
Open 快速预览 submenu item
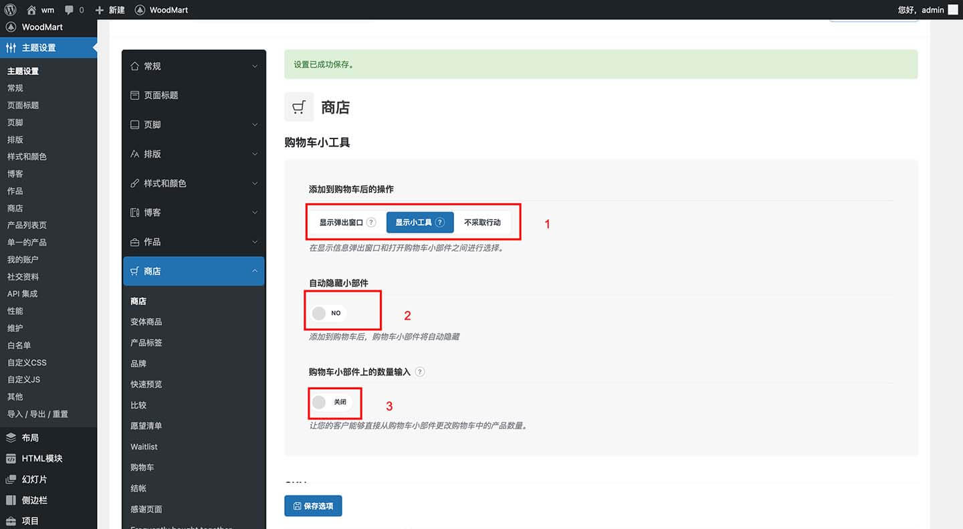(x=146, y=384)
